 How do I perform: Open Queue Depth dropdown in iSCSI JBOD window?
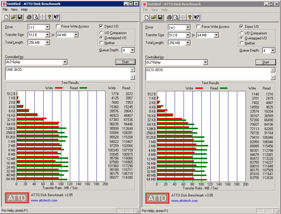tap(273, 51)
